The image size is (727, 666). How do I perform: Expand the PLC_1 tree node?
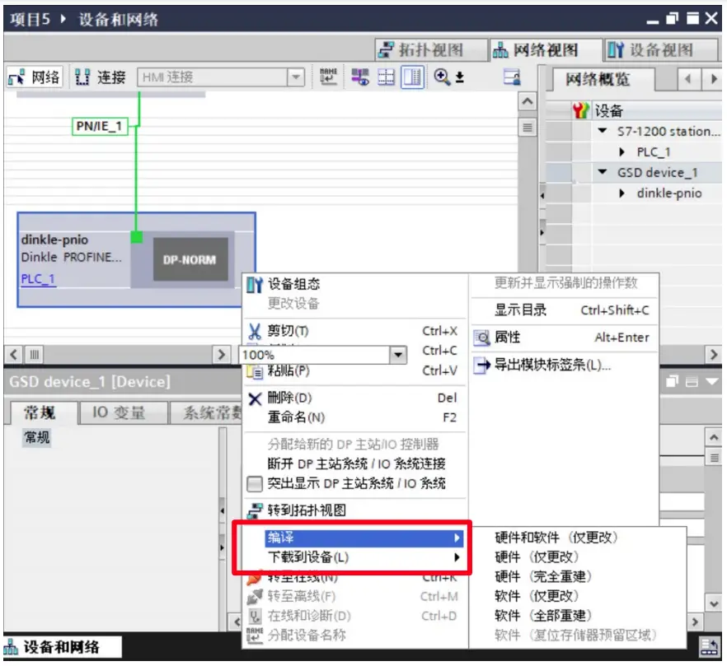tap(622, 152)
